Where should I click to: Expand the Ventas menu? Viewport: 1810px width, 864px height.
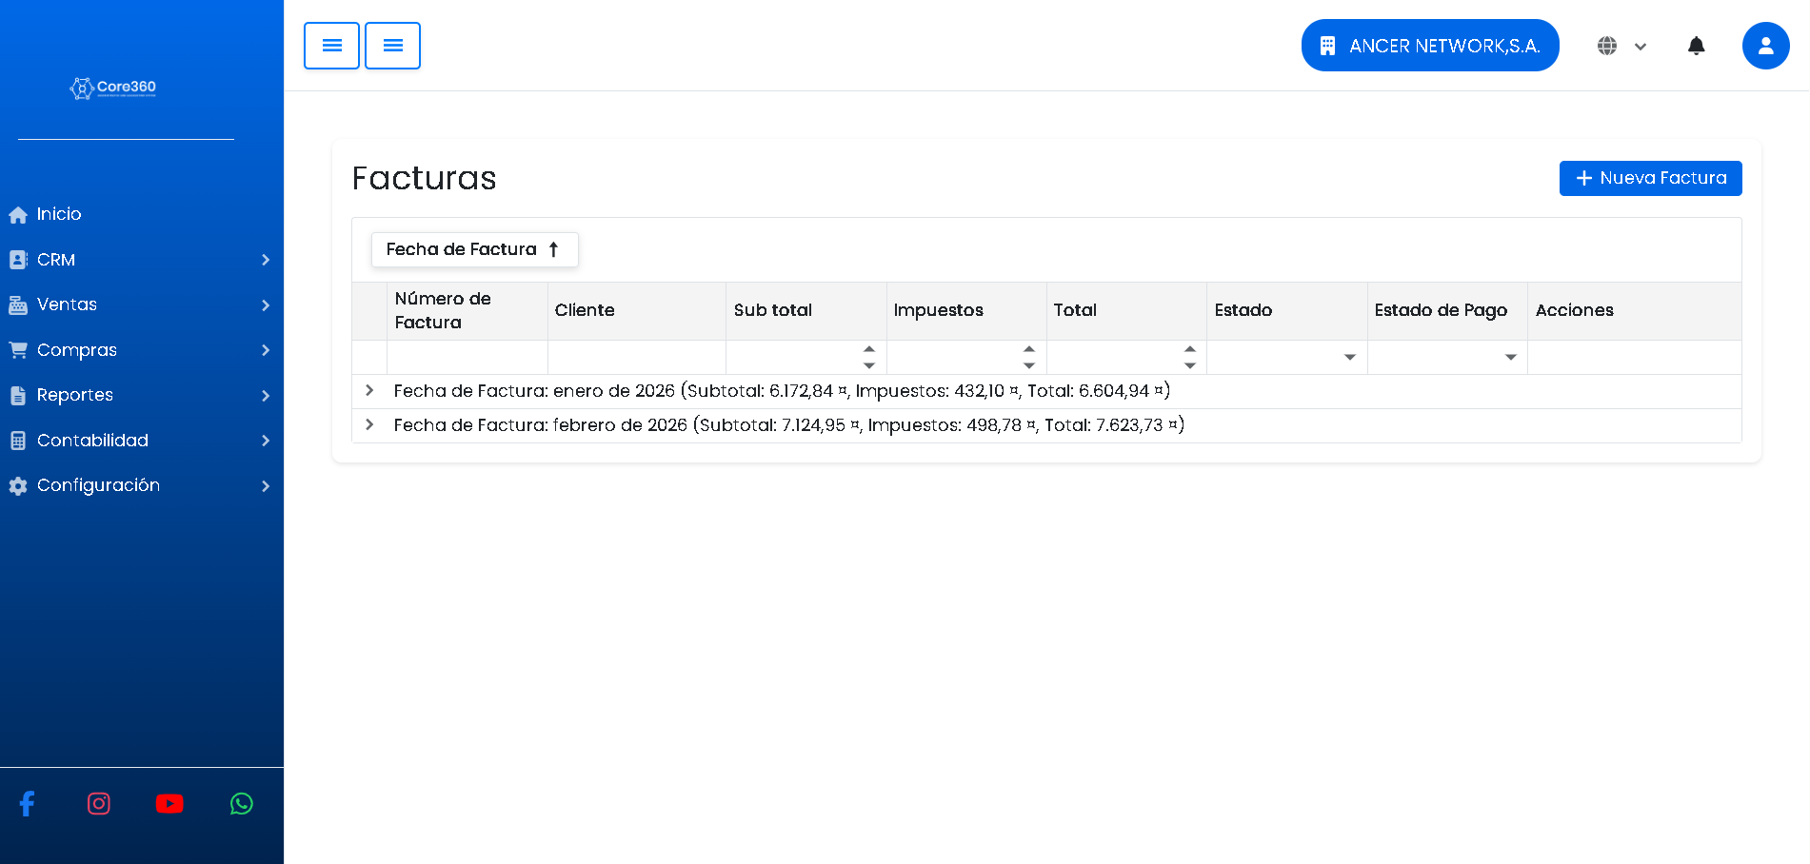coord(141,304)
